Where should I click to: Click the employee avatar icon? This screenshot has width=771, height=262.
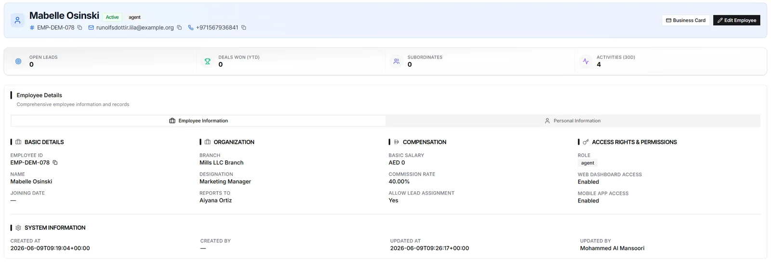(x=17, y=20)
